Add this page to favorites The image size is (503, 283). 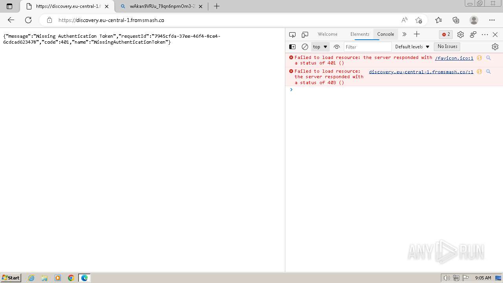coord(419,20)
